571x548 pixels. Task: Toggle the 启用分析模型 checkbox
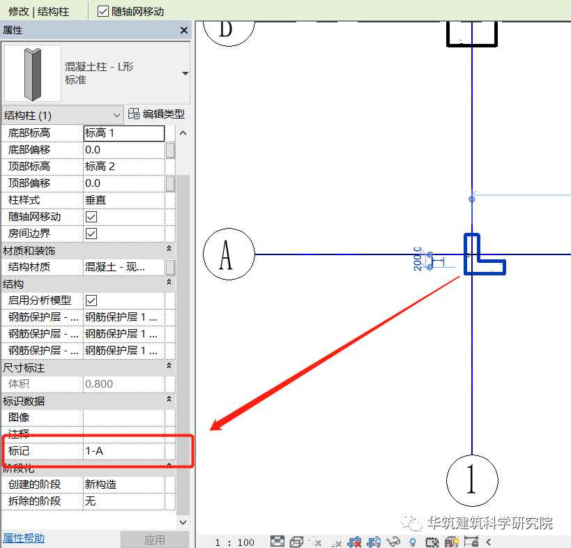click(x=91, y=300)
